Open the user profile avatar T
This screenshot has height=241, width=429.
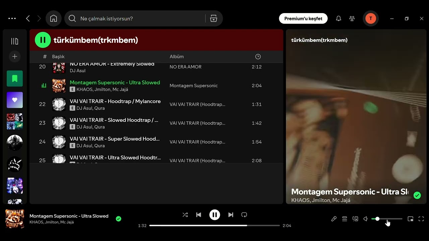coord(371,18)
